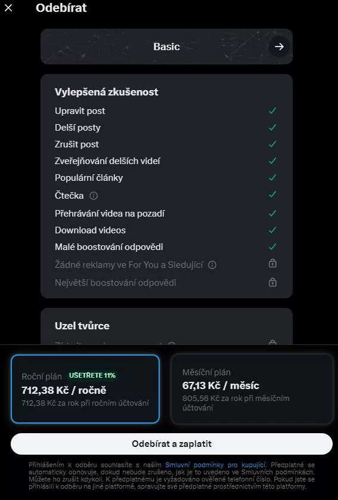Screen dimensions: 338x500
Task: Click checkmark beside Malé boostování odpovědi
Action: [x=272, y=246]
